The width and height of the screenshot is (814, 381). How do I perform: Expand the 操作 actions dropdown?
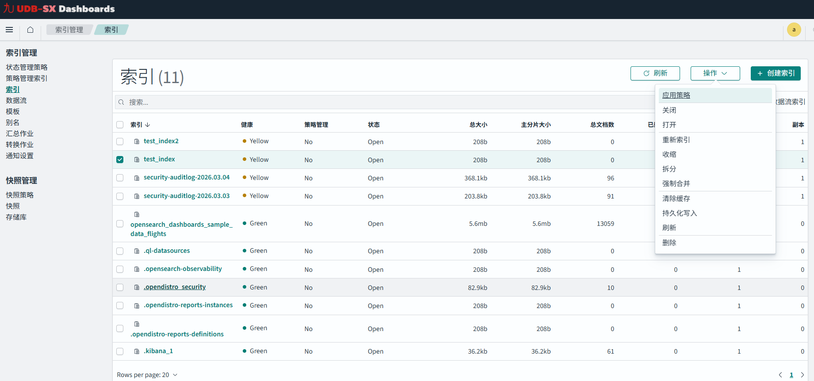[x=715, y=73]
